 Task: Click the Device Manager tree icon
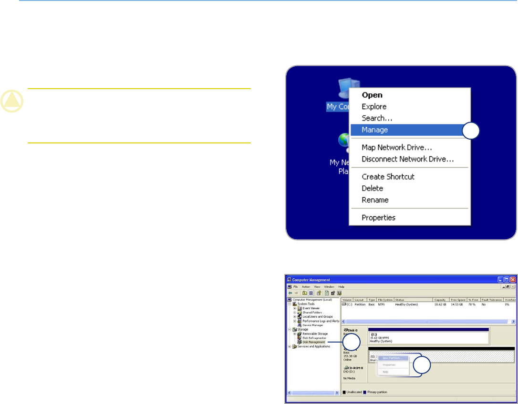pyautogui.click(x=299, y=325)
